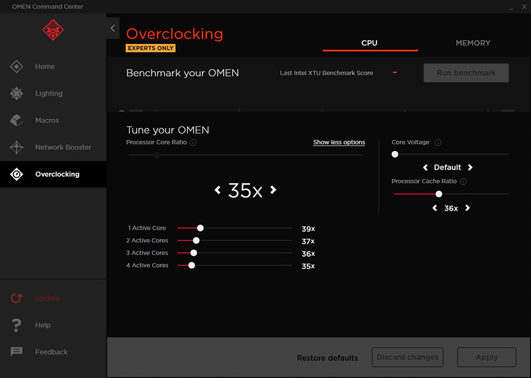Click the Apply button
This screenshot has width=531, height=378.
coord(487,357)
